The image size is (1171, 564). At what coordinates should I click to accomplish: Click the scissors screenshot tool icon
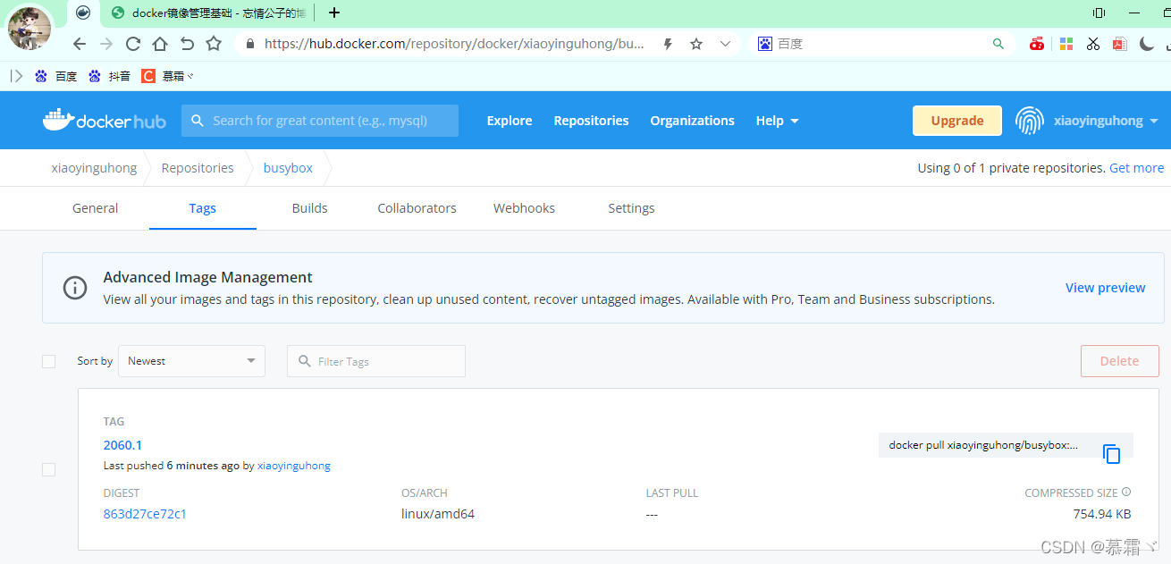pos(1093,44)
